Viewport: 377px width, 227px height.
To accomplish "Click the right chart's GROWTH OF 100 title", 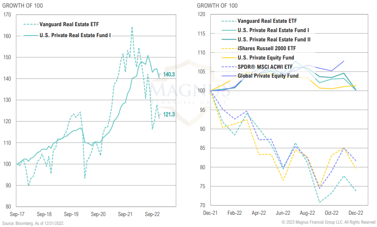I will 217,5.
